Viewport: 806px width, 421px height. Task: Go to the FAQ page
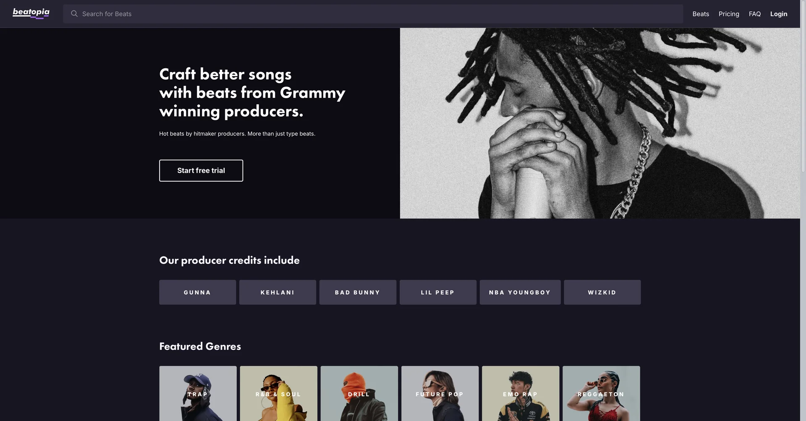point(754,14)
